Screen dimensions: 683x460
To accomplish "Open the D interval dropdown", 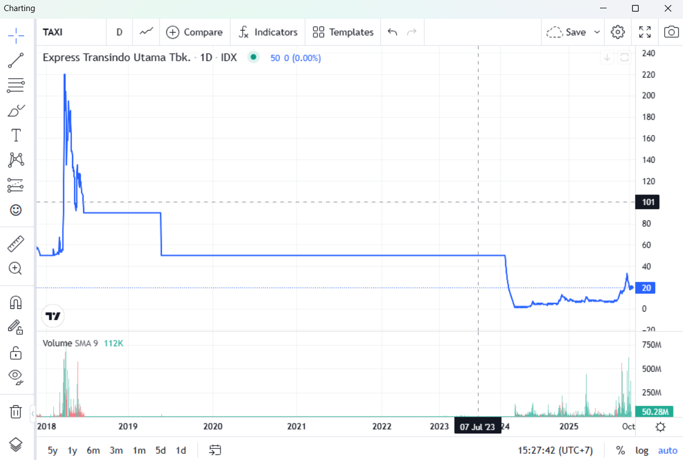I will click(119, 32).
